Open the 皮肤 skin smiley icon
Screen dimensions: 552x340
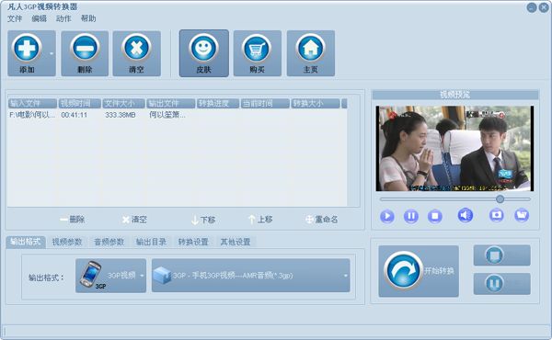pos(204,48)
